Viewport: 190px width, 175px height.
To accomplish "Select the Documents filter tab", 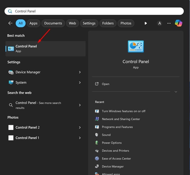I will [53, 23].
